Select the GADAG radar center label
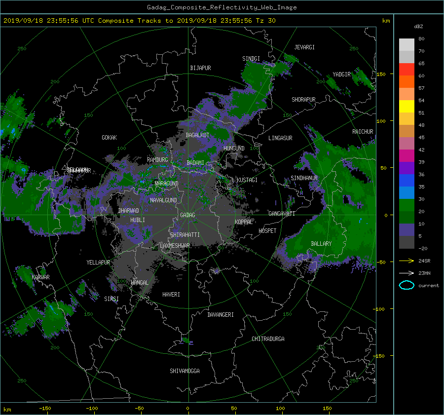 click(187, 215)
